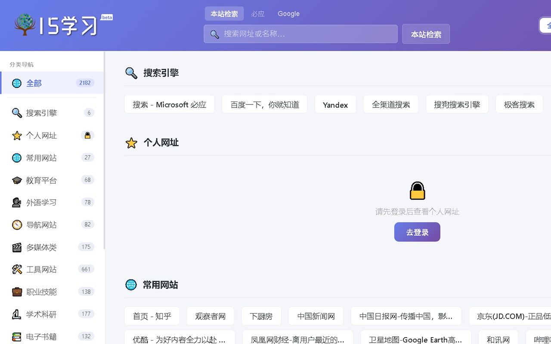The height and width of the screenshot is (344, 551).
Task: Click the large yellow lock icon
Action: (x=417, y=191)
